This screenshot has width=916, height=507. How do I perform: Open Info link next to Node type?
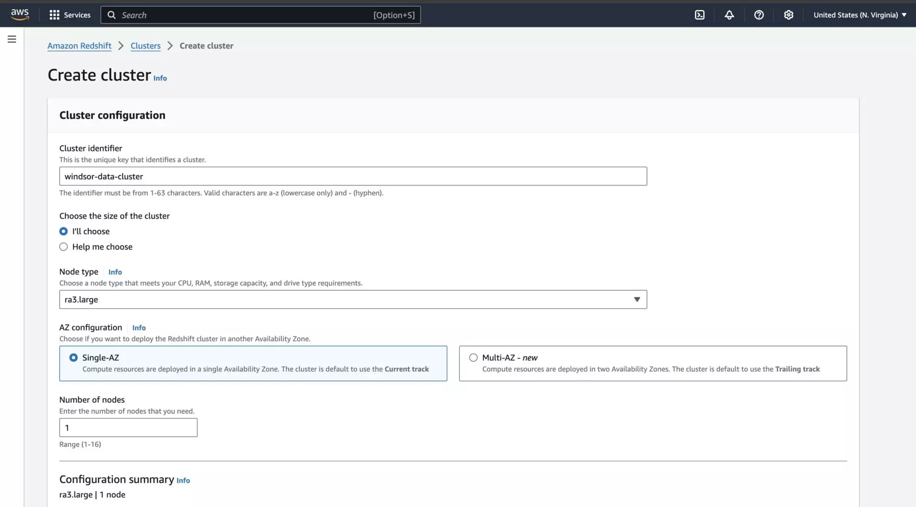click(x=115, y=272)
